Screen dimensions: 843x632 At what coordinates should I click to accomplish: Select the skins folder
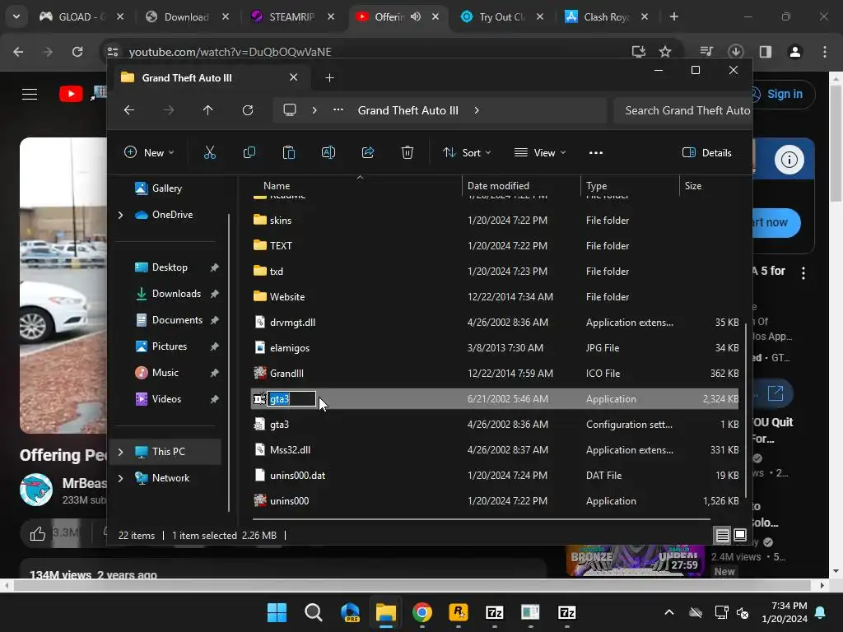click(495, 221)
